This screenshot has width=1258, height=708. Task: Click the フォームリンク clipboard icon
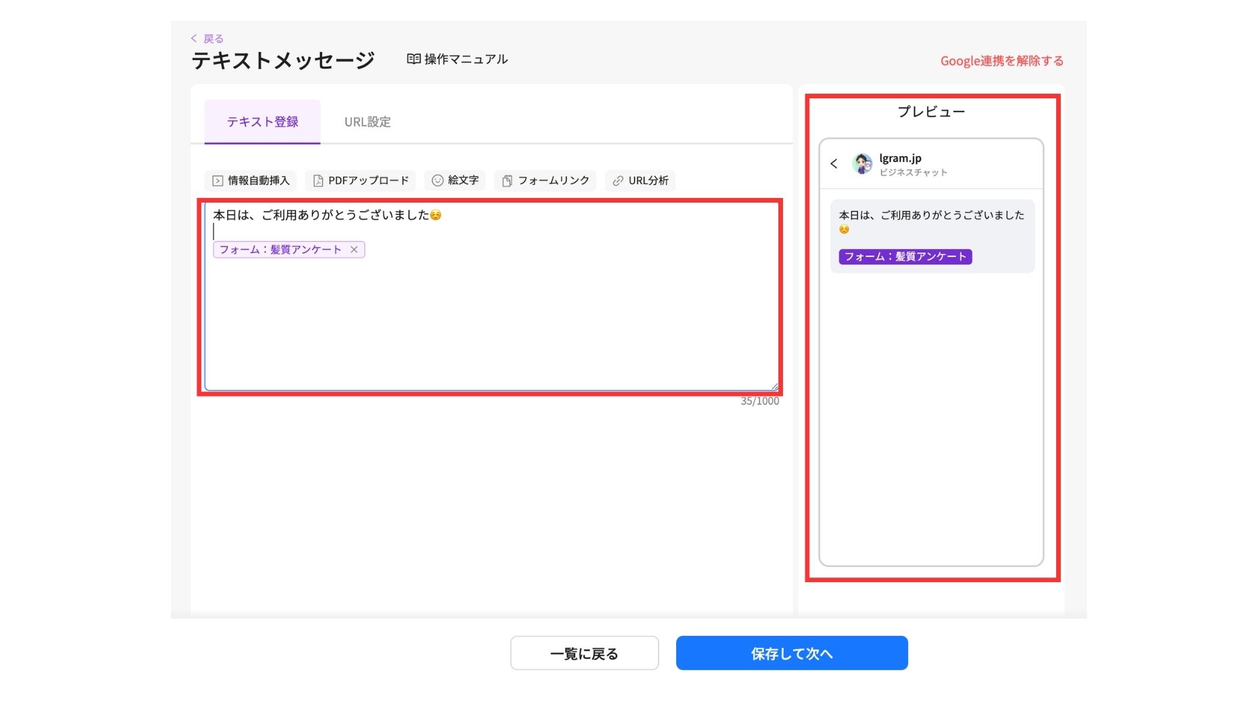click(x=506, y=181)
